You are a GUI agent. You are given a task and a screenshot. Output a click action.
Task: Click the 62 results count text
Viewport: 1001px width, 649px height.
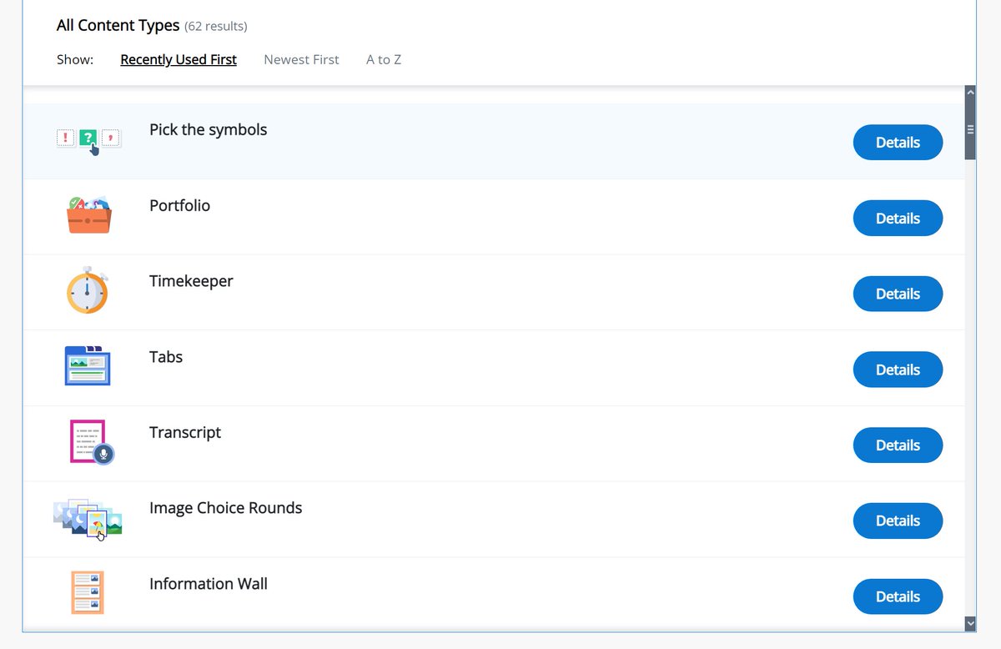pos(216,27)
